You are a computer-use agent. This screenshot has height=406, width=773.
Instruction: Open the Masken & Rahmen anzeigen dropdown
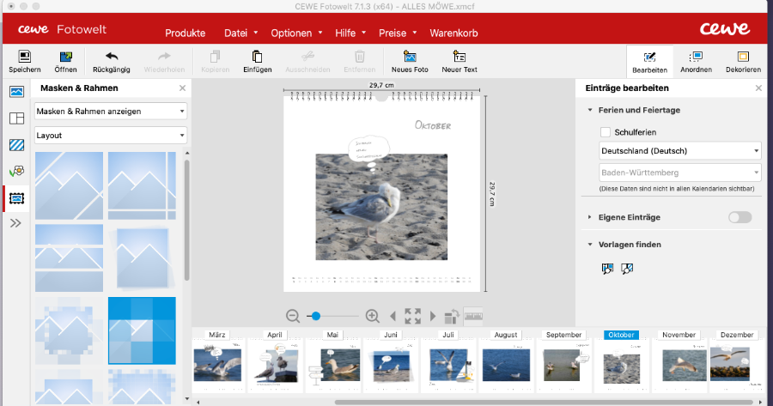click(x=111, y=111)
